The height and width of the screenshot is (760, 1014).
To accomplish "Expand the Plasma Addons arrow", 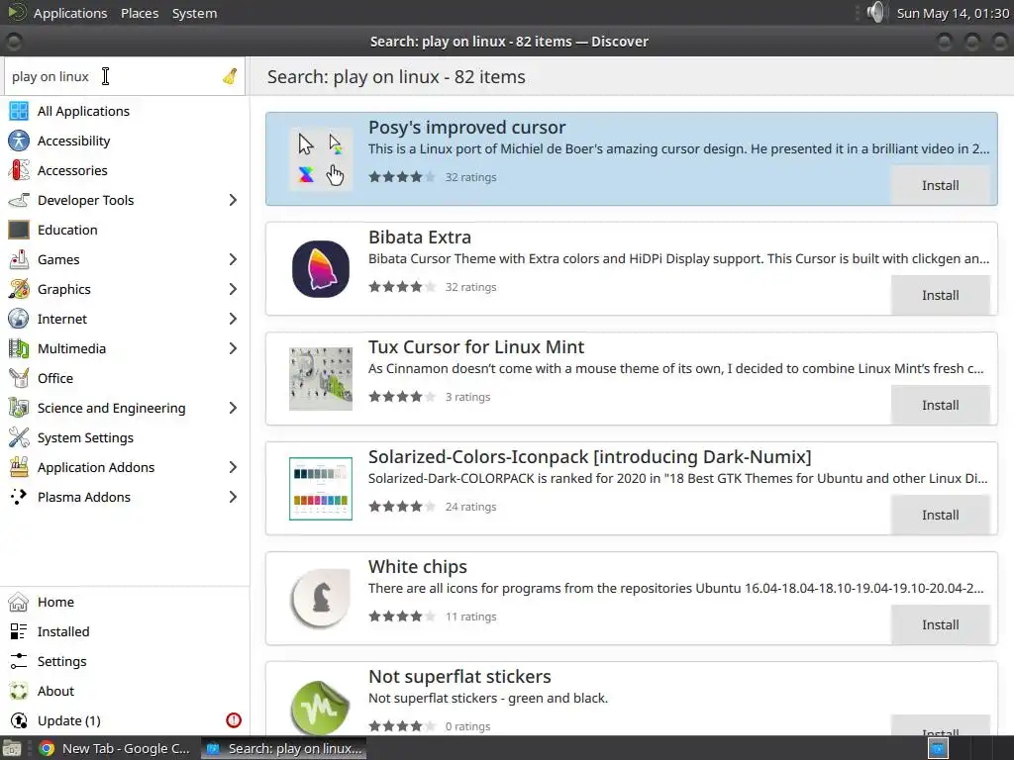I will [233, 497].
